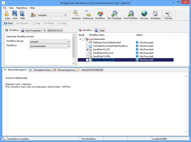Image resolution: width=191 pixels, height=142 pixels.
Task: Click the Step button
Action: coord(36,23)
